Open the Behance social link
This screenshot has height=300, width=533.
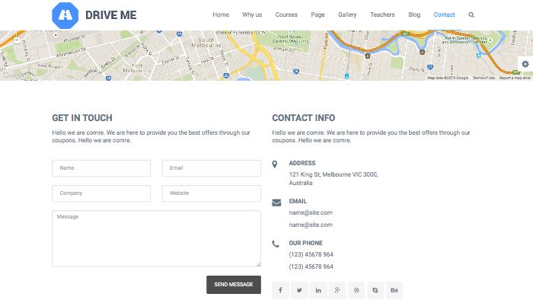394,290
